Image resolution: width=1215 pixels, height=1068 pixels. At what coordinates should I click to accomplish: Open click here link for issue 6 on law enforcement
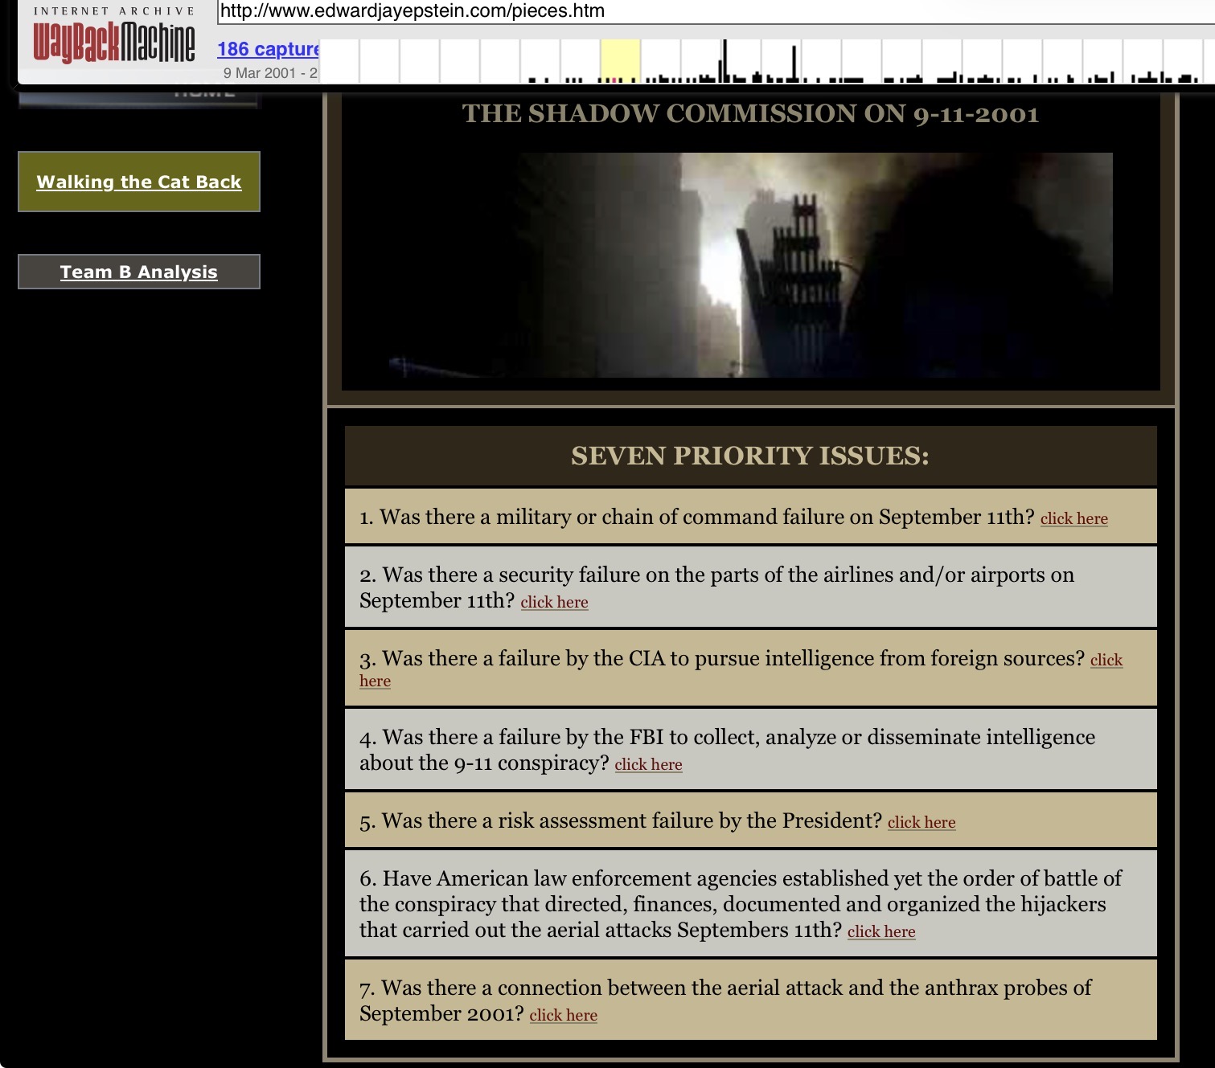click(881, 931)
